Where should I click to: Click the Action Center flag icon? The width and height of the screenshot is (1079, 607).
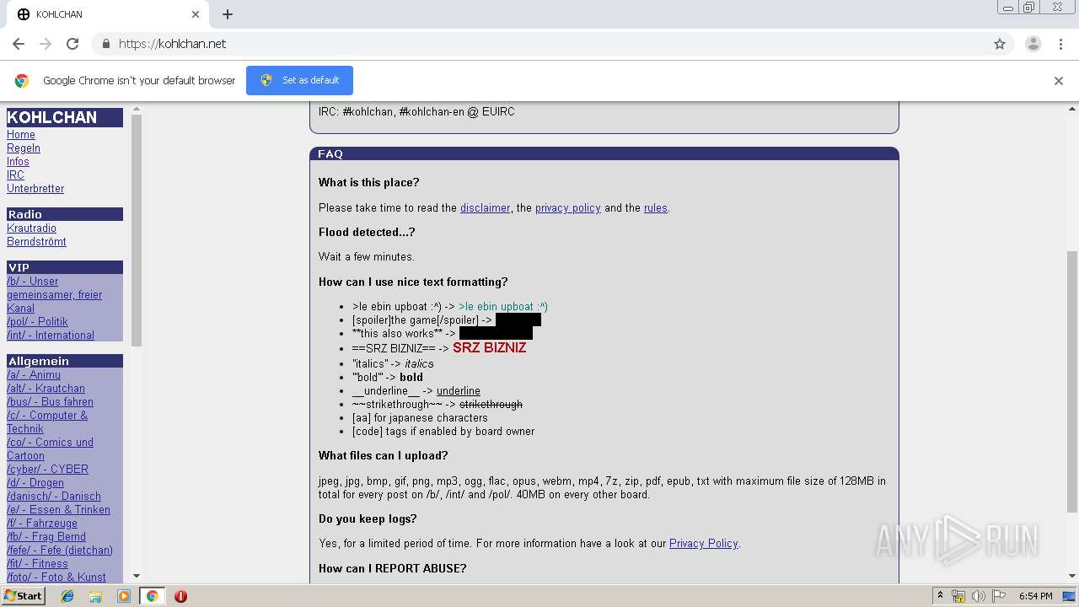(999, 596)
